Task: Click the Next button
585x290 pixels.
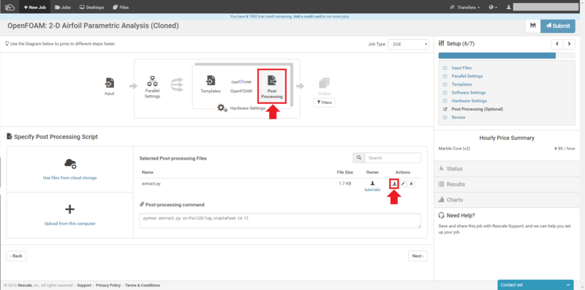Action: tap(418, 256)
